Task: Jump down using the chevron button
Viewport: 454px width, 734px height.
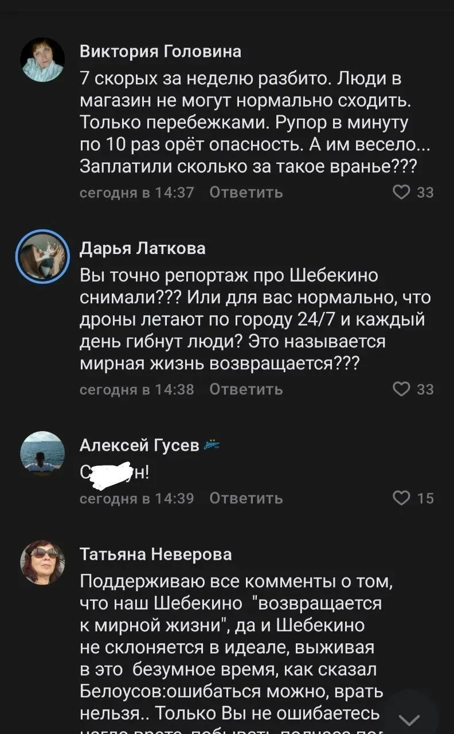Action: pyautogui.click(x=409, y=720)
